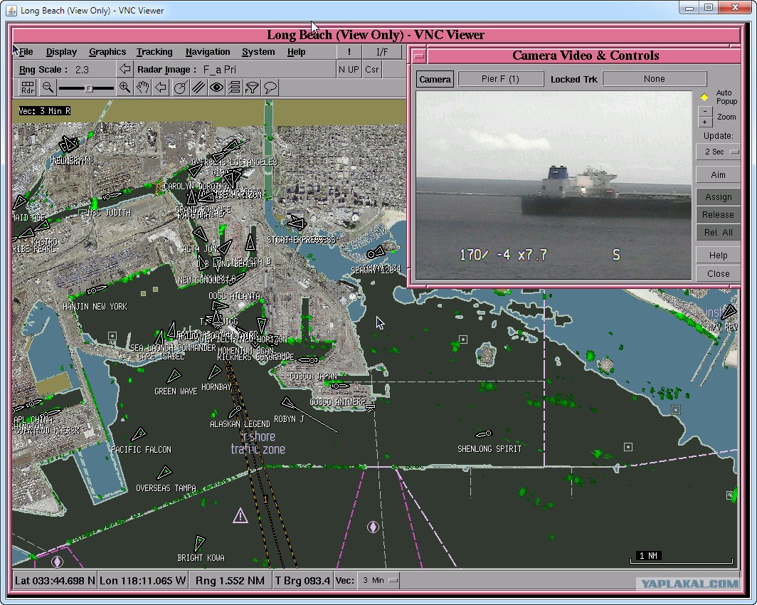The image size is (757, 605).
Task: Toggle the N UP orientation button
Action: [349, 70]
